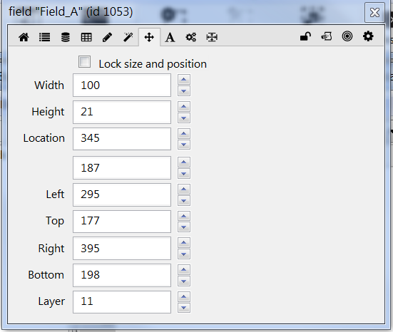This screenshot has height=332, width=393.
Task: Decrease Height with the down arrow
Action: (184, 118)
